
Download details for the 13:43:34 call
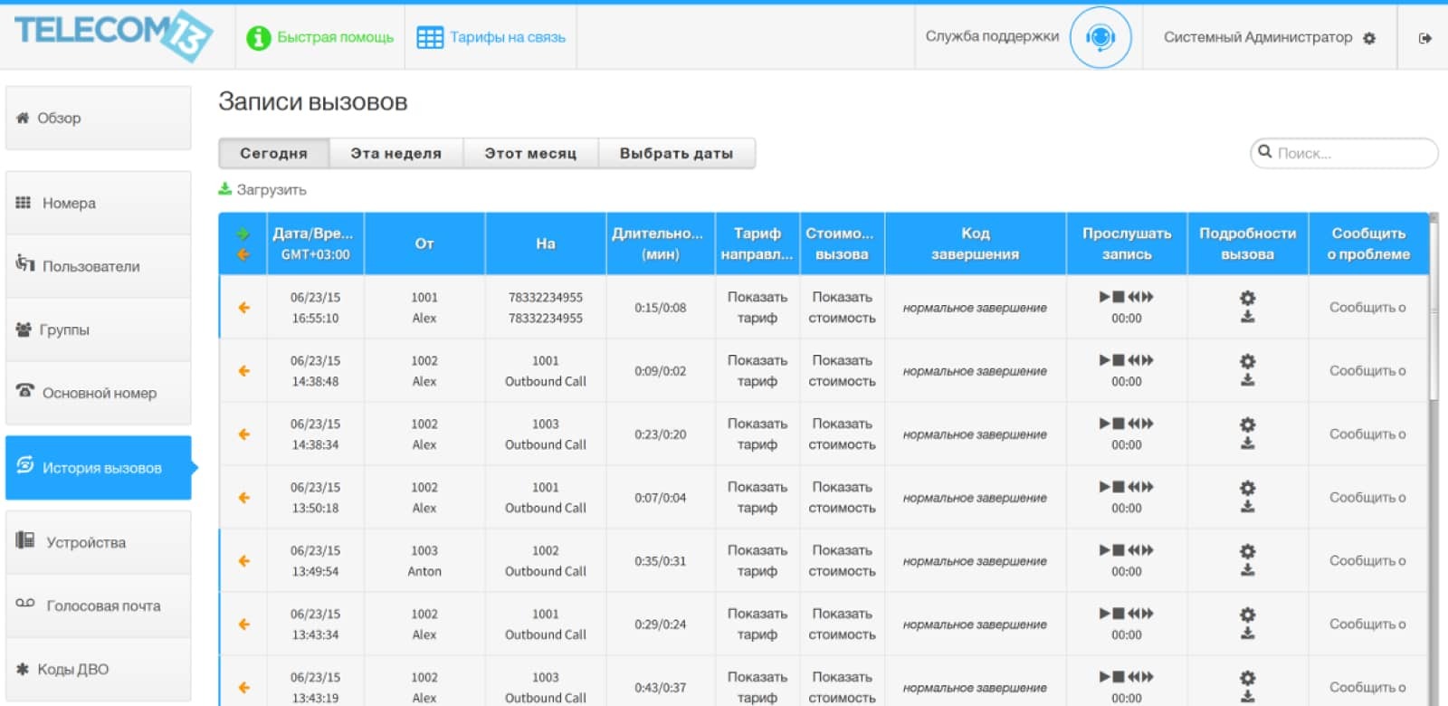(x=1247, y=634)
